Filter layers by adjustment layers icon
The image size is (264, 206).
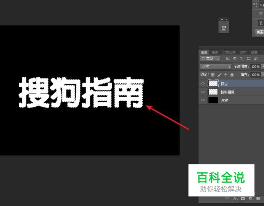235,58
